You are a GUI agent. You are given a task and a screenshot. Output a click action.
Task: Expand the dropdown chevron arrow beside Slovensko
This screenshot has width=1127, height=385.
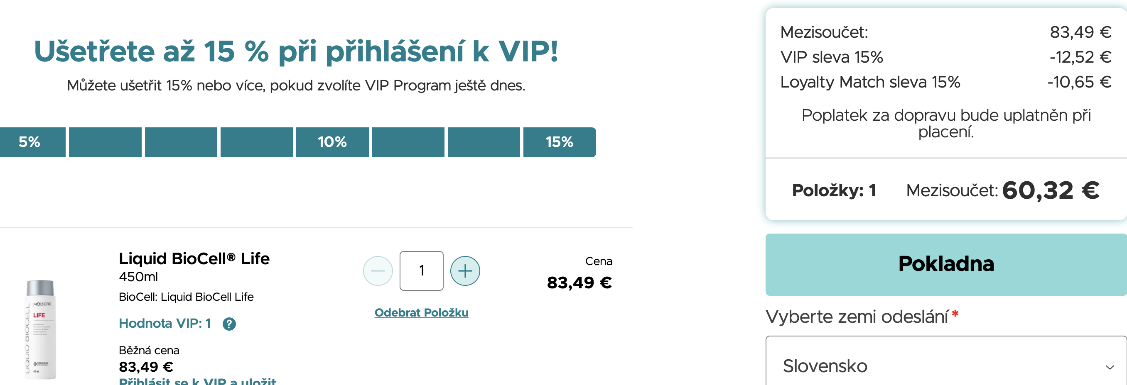(1110, 367)
